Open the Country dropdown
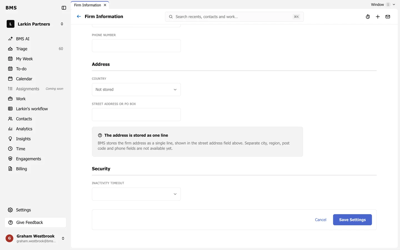 coord(136,89)
